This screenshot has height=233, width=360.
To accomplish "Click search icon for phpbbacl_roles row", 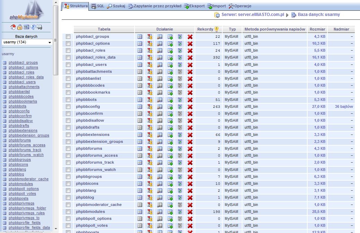I will pos(160,51).
